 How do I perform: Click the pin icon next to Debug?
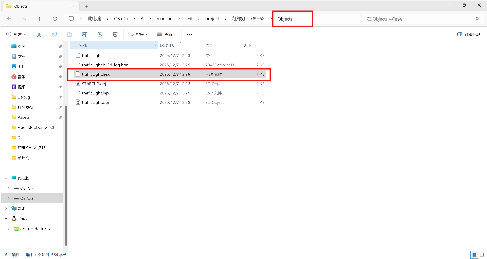coord(60,97)
